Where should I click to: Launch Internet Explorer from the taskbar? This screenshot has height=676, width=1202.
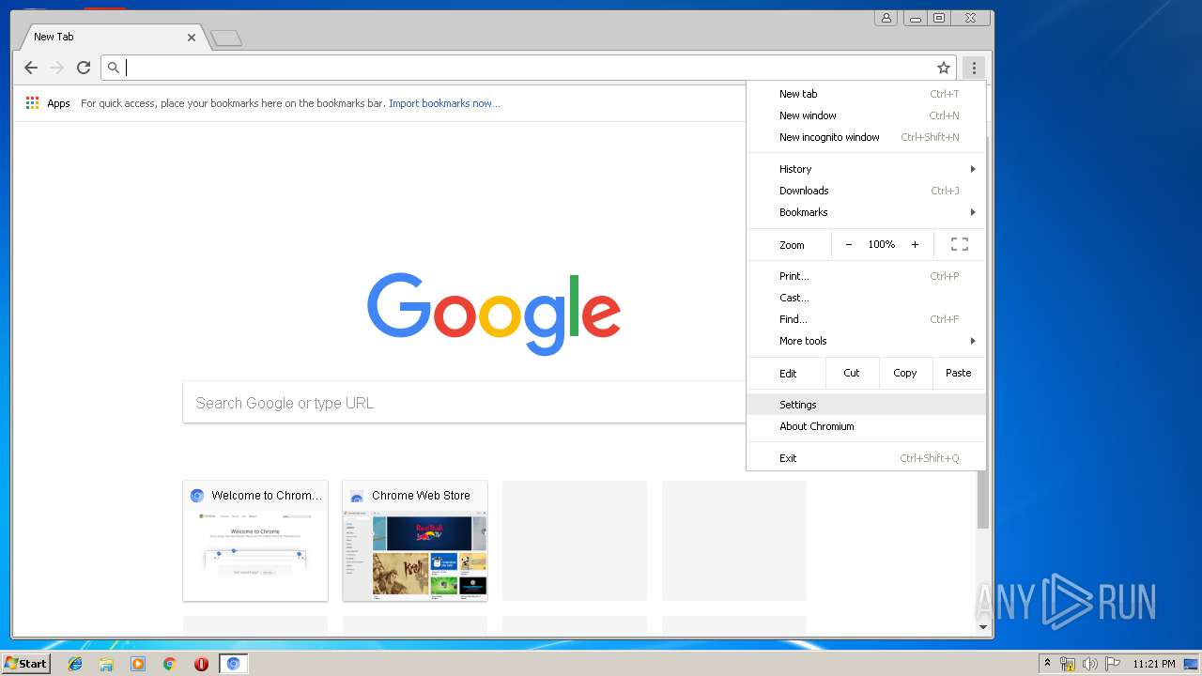click(x=75, y=664)
